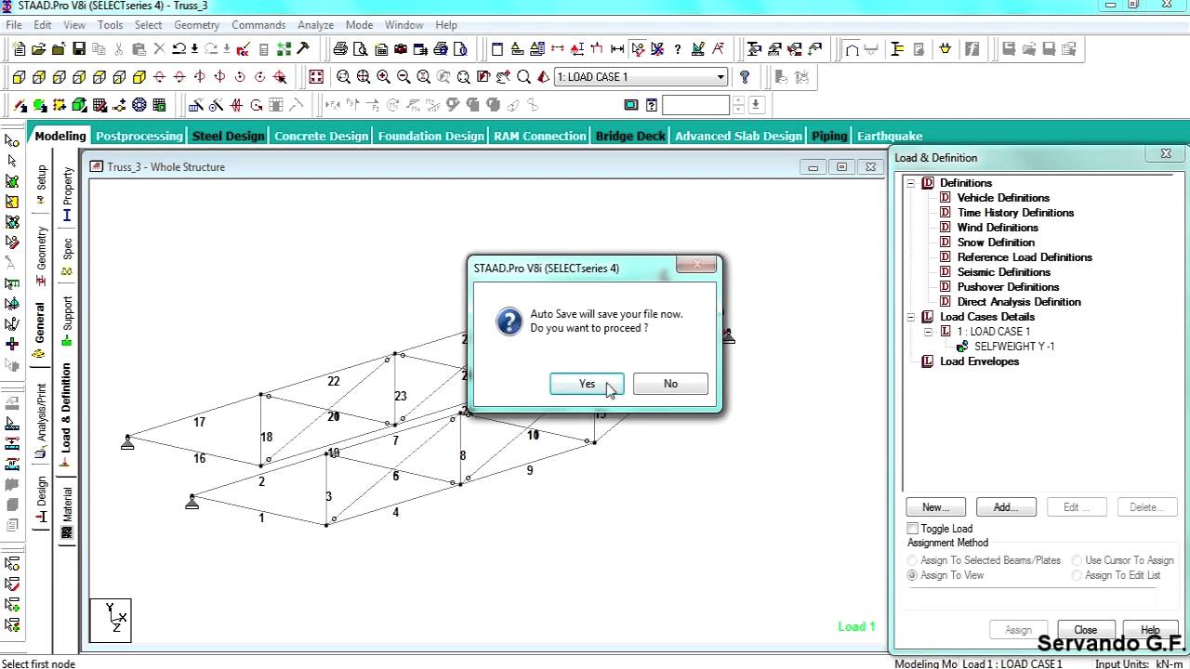Open the Geometry menu
The height and width of the screenshot is (669, 1190).
[x=196, y=25]
